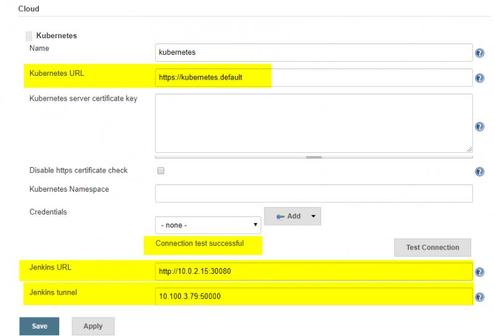494x336 pixels.
Task: Click the Save button
Action: tap(40, 326)
